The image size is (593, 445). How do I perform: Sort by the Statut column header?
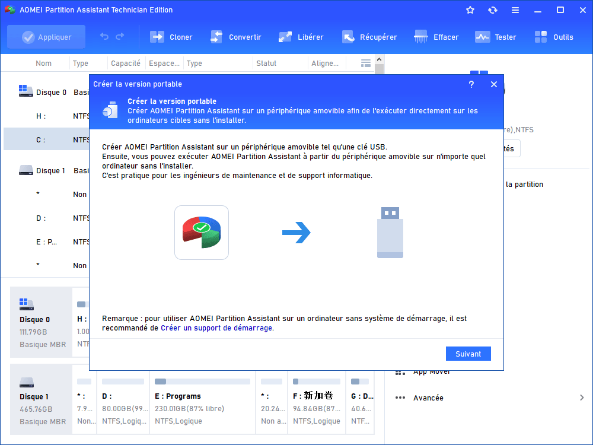click(266, 63)
